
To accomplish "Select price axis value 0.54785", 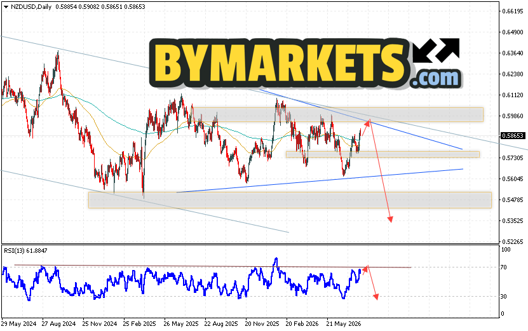I will tap(513, 200).
